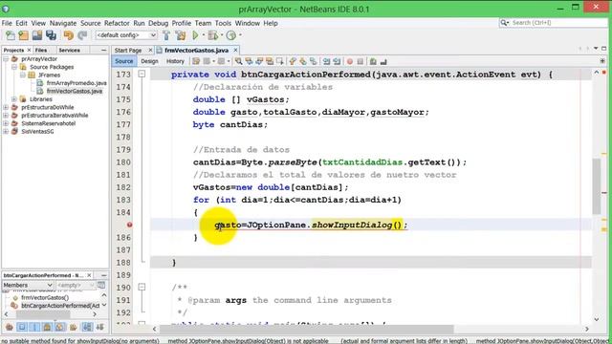Click the Toggle Rectangular Selection icon

[x=280, y=61]
